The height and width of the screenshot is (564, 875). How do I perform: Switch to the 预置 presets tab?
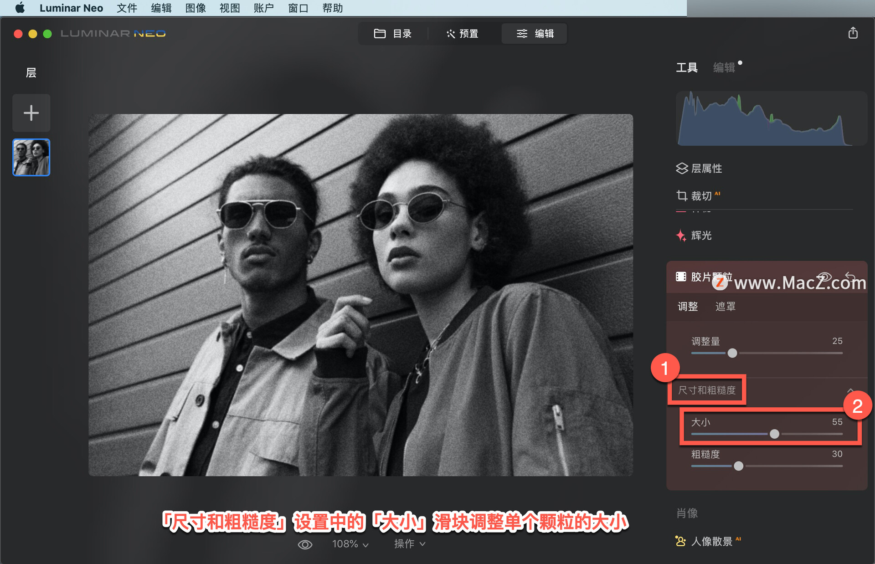[462, 34]
